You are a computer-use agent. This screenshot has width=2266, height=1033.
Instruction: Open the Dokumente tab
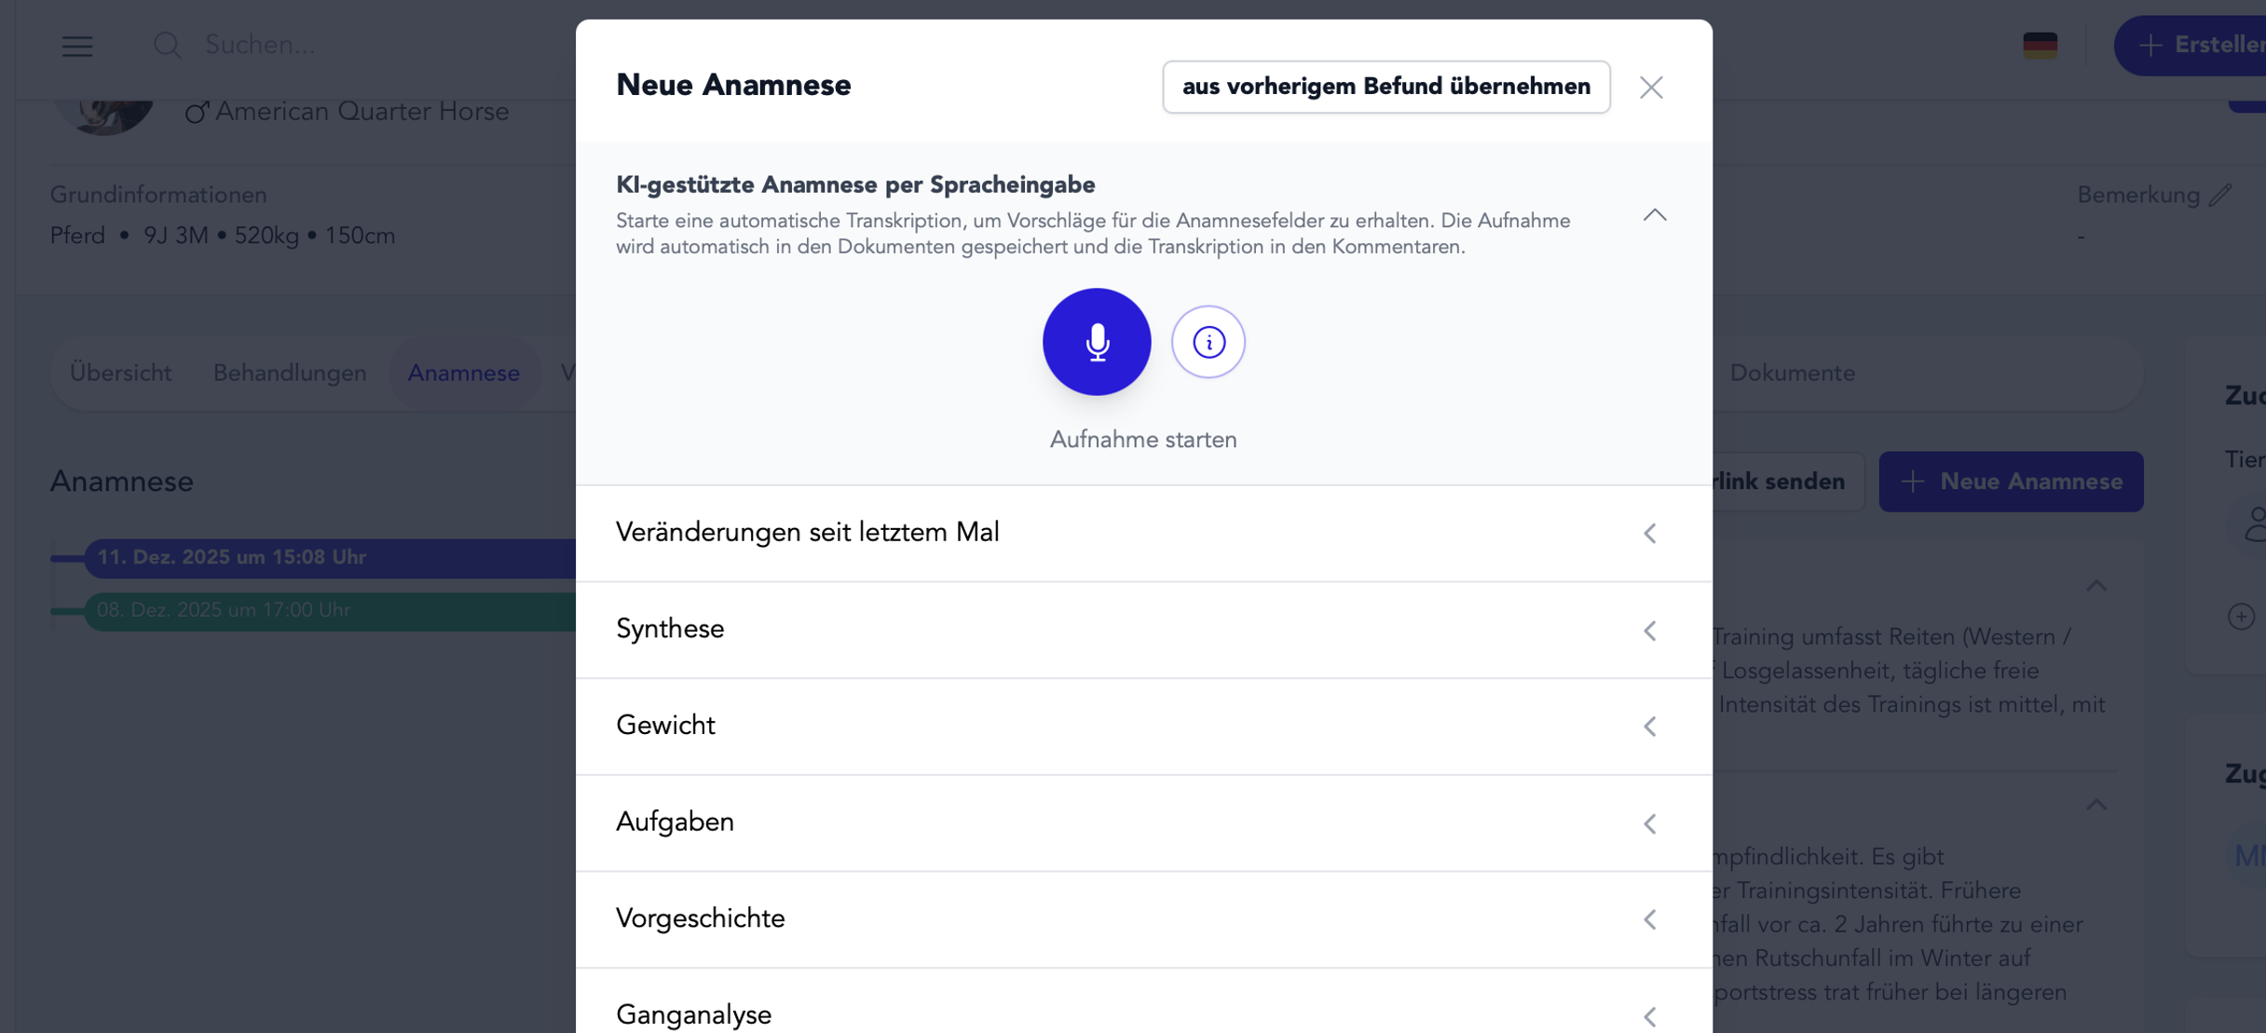coord(1793,373)
